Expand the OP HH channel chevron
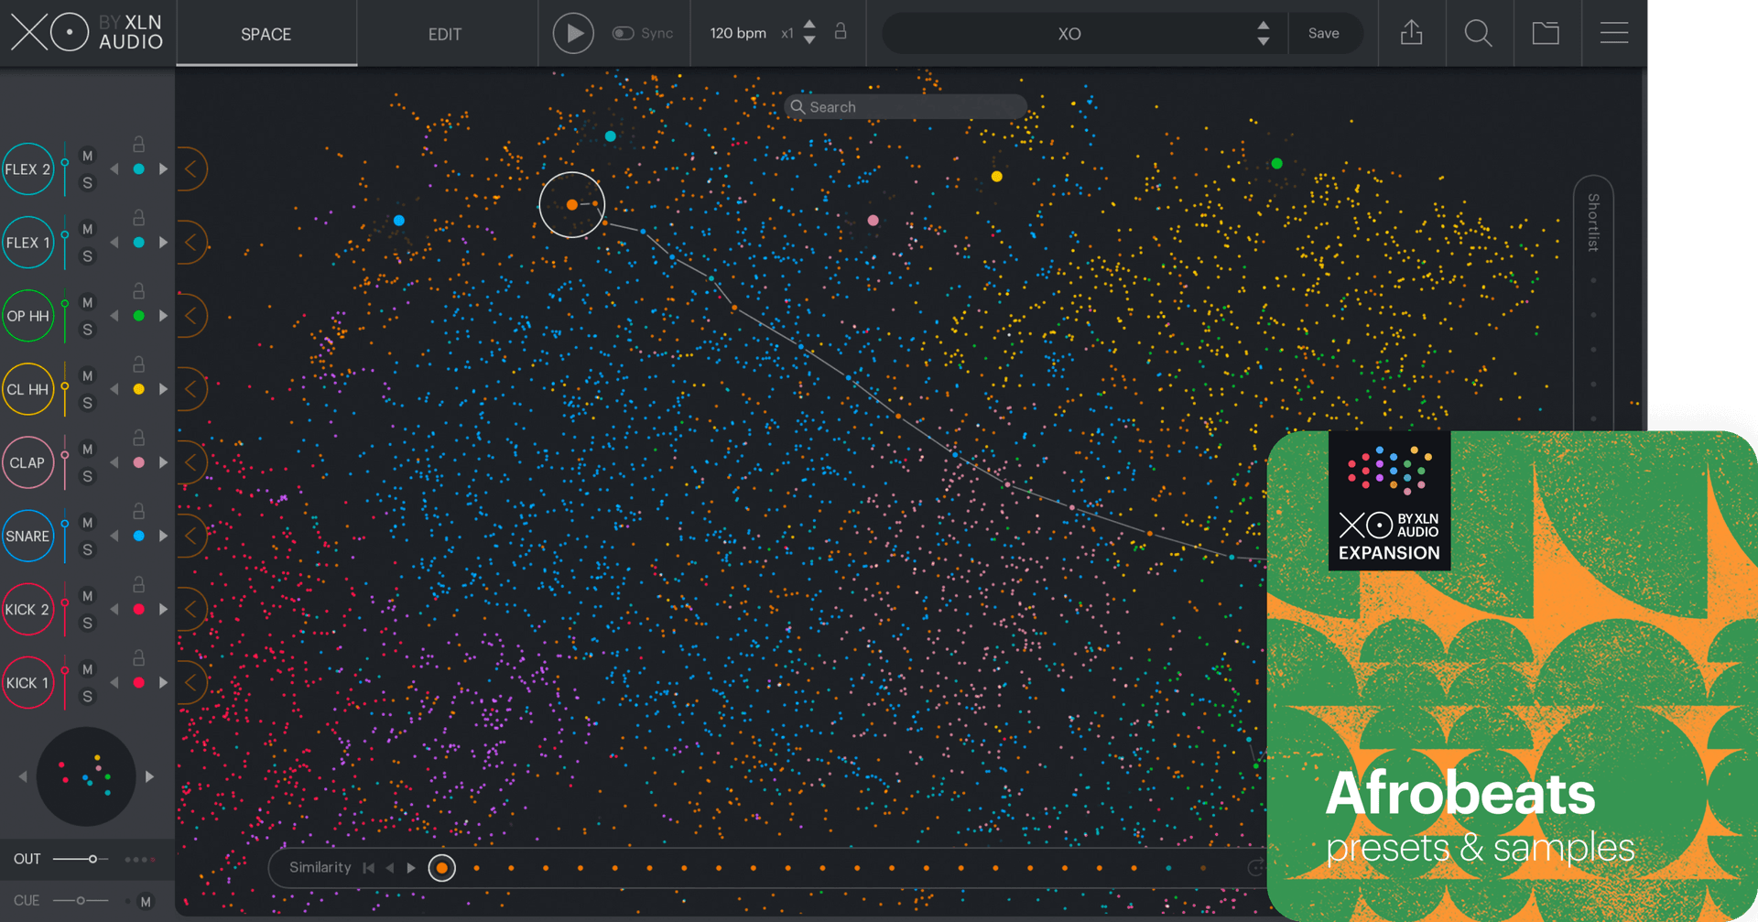The image size is (1758, 922). click(190, 316)
